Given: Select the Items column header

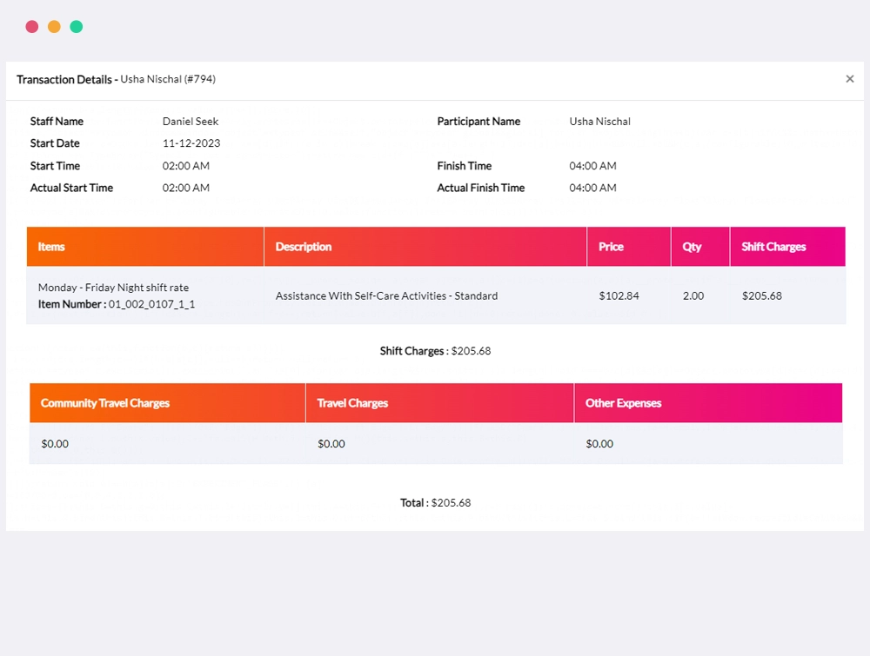Looking at the screenshot, I should tap(145, 247).
